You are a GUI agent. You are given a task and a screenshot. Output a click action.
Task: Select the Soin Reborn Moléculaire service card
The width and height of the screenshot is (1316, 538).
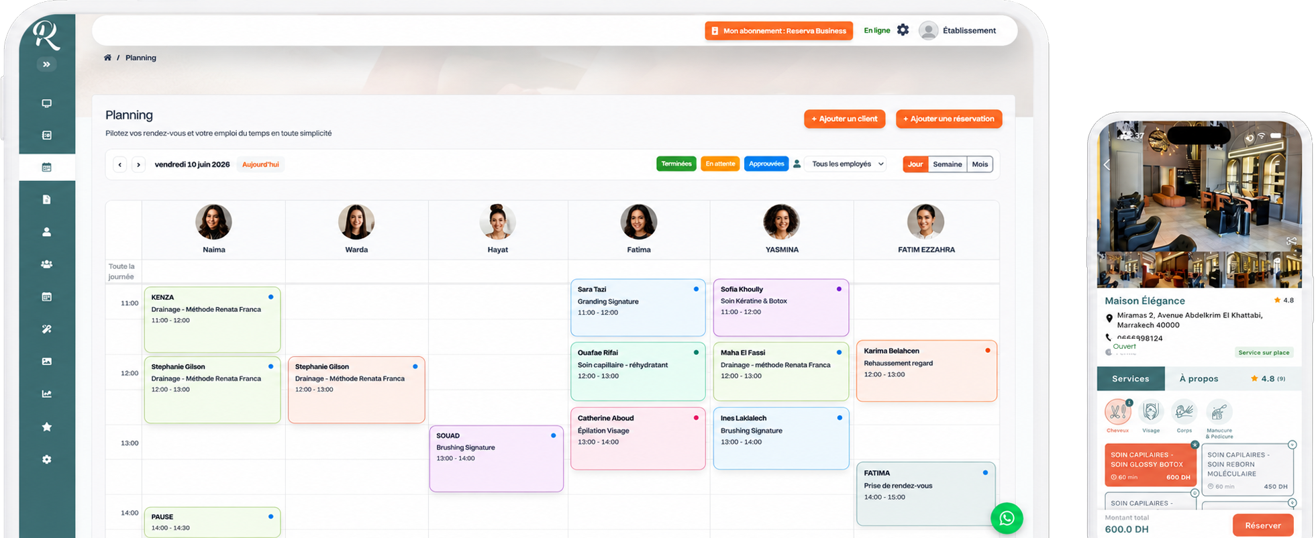point(1247,469)
